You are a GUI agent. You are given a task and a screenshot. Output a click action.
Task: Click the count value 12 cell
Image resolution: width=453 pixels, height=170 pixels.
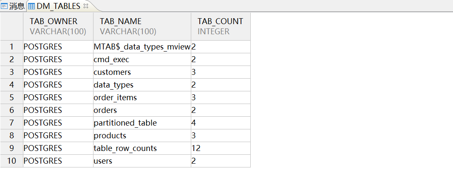[x=221, y=148]
